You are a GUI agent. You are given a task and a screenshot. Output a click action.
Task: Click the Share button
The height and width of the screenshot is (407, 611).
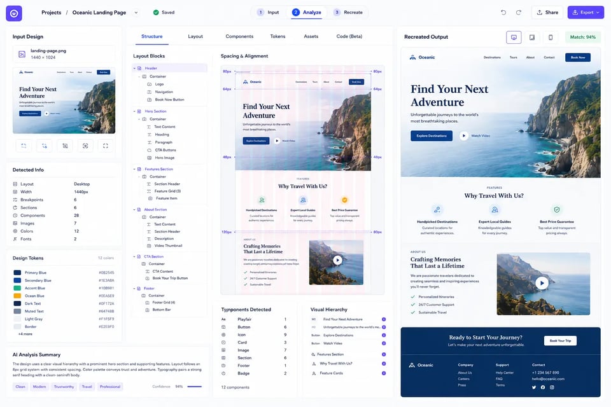pos(547,13)
